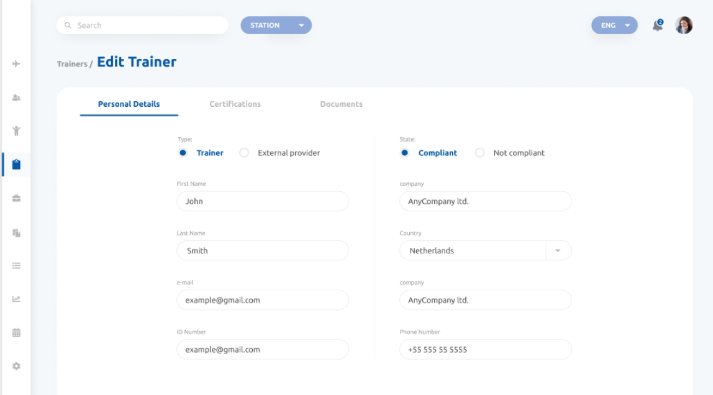Open the calendar icon in the sidebar

[x=16, y=332]
